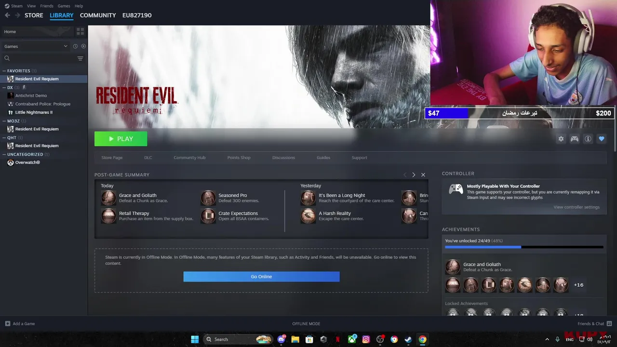Open the Support link
Image resolution: width=617 pixels, height=347 pixels.
click(359, 158)
